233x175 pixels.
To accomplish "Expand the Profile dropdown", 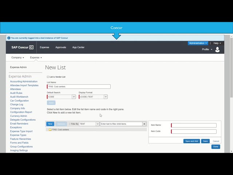I will 207,50.
